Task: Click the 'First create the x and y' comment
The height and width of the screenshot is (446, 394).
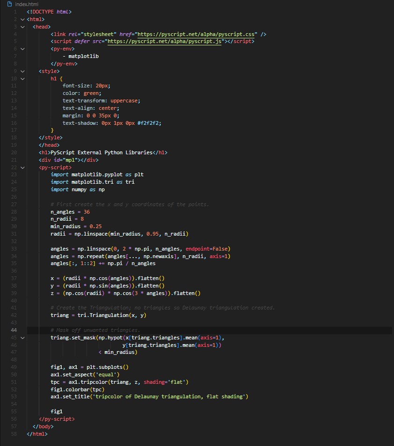Action: [129, 204]
